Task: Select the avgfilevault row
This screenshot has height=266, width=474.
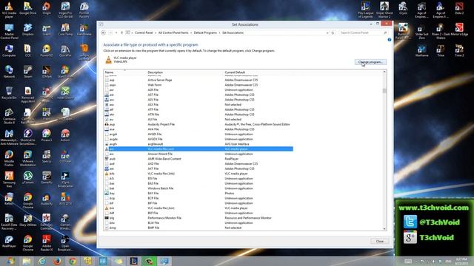Action: click(198, 144)
